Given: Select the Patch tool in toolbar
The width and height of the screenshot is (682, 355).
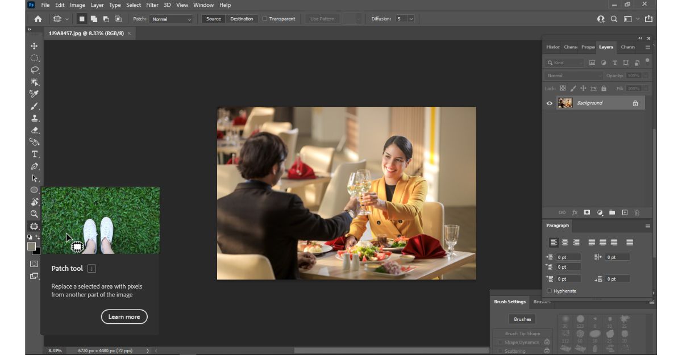Looking at the screenshot, I should click(34, 225).
